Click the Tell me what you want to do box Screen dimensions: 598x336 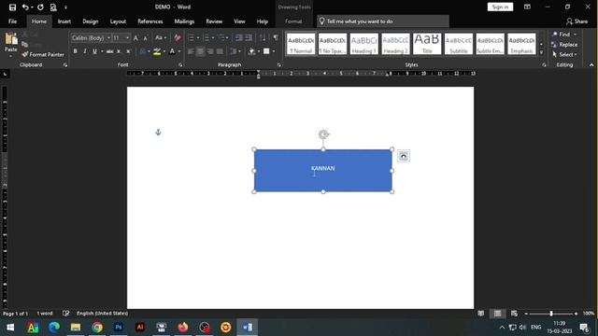coord(383,21)
